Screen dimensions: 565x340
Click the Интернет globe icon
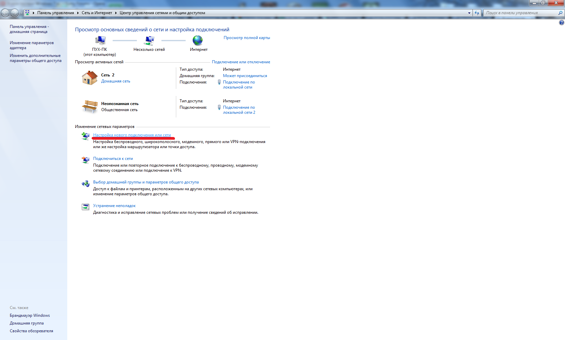coord(197,40)
